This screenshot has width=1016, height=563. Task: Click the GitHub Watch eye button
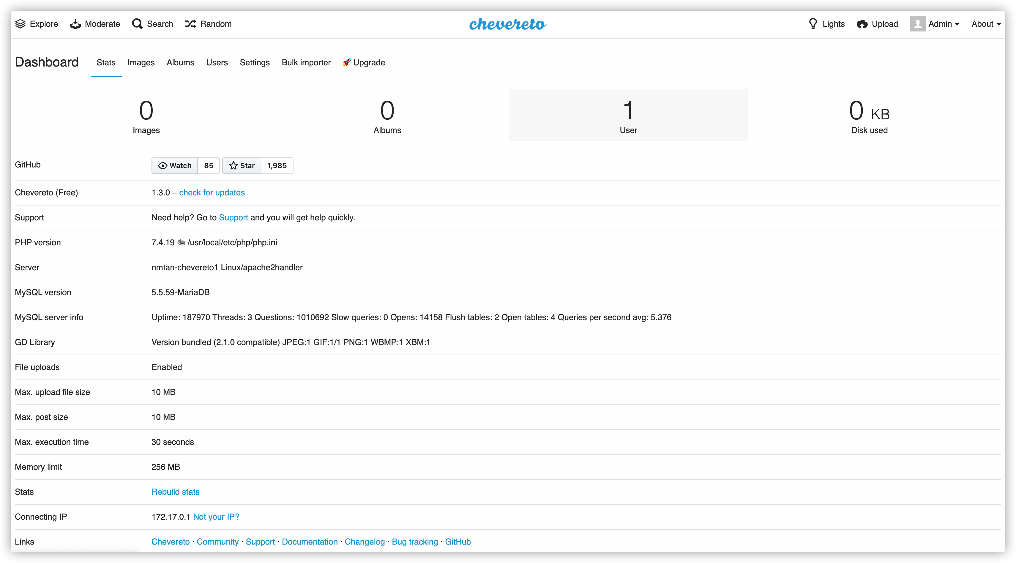[175, 166]
